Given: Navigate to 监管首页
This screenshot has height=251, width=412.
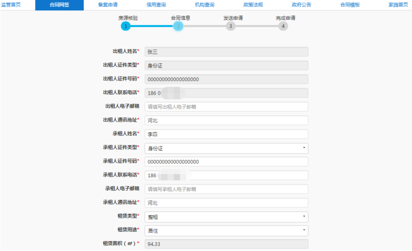Looking at the screenshot, I should point(11,5).
